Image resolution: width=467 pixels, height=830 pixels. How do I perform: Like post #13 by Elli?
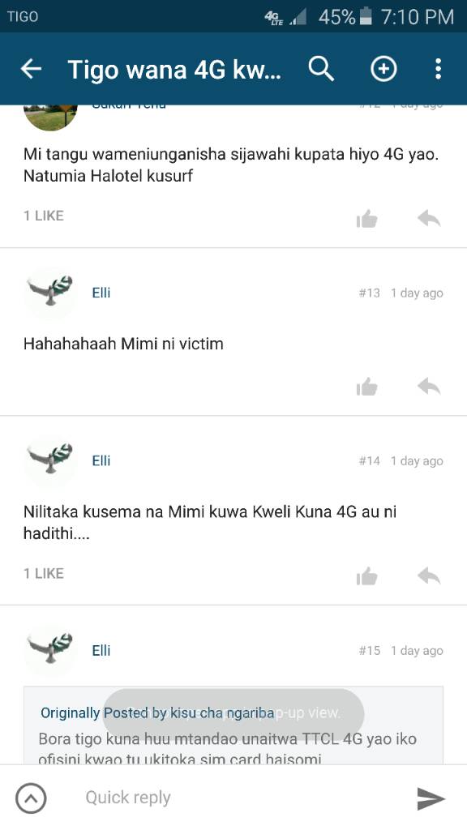click(367, 387)
